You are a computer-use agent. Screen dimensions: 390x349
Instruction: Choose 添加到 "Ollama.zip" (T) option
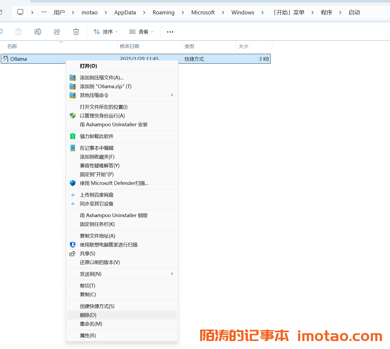pyautogui.click(x=105, y=86)
